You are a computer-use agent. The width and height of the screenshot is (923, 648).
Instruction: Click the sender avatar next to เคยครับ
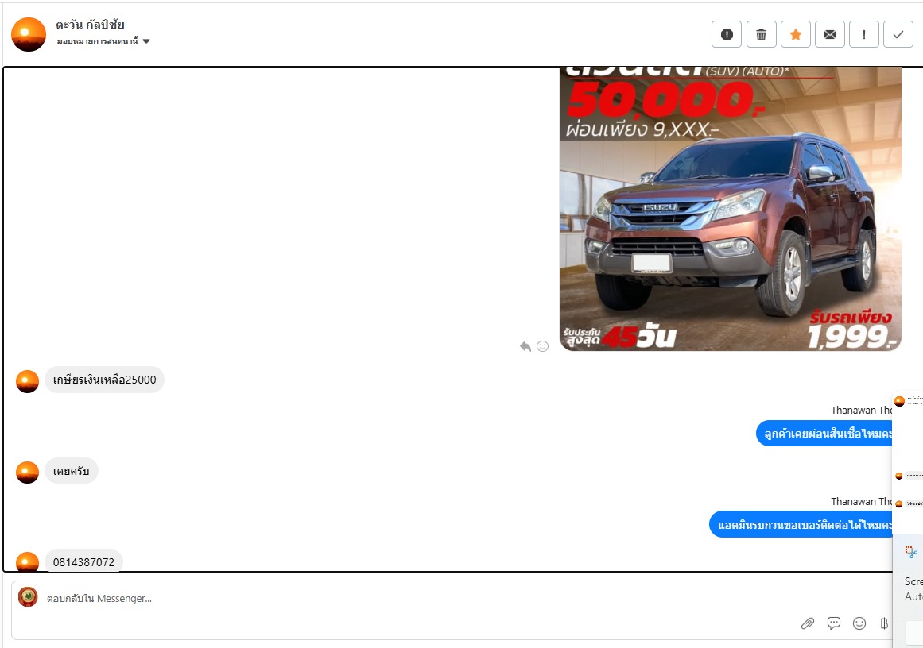[x=27, y=472]
